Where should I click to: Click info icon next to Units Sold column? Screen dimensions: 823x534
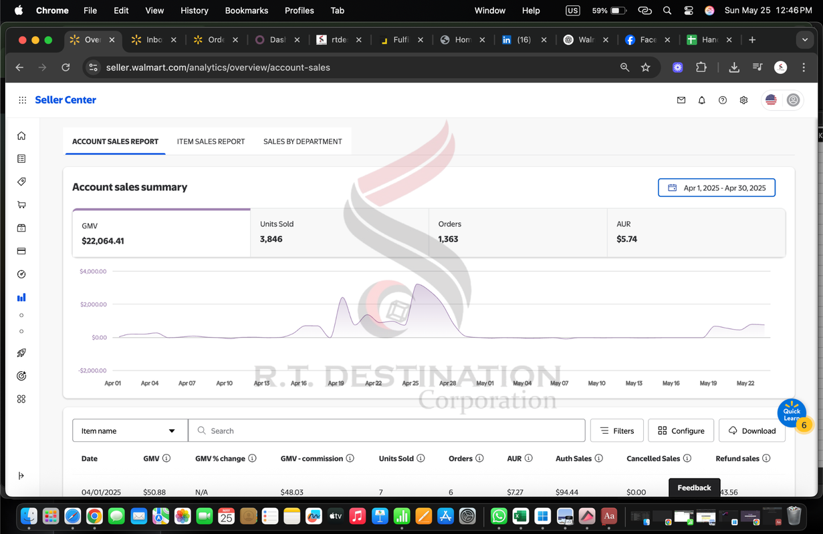(421, 459)
